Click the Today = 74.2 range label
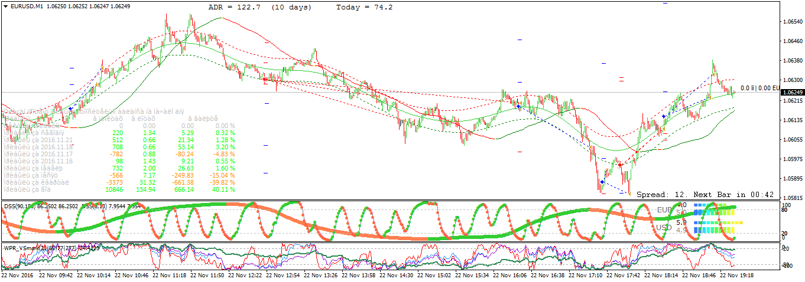The height and width of the screenshot is (282, 805). pos(364,7)
